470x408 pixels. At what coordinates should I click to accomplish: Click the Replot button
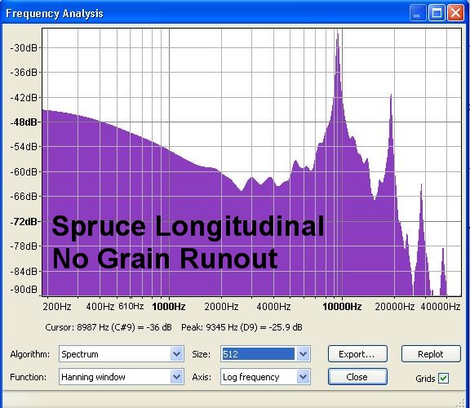pyautogui.click(x=431, y=354)
